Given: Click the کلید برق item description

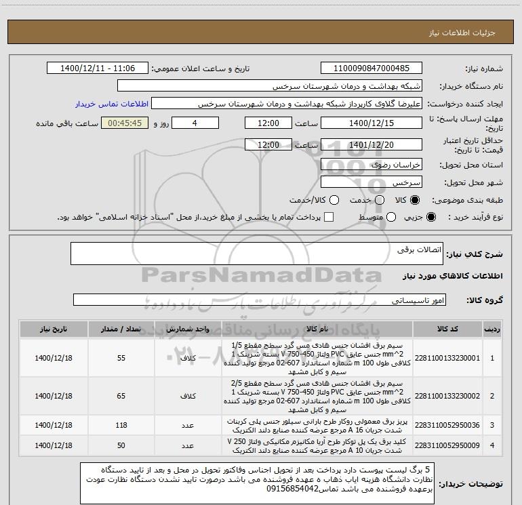Looking at the screenshot, I should pos(317,446).
